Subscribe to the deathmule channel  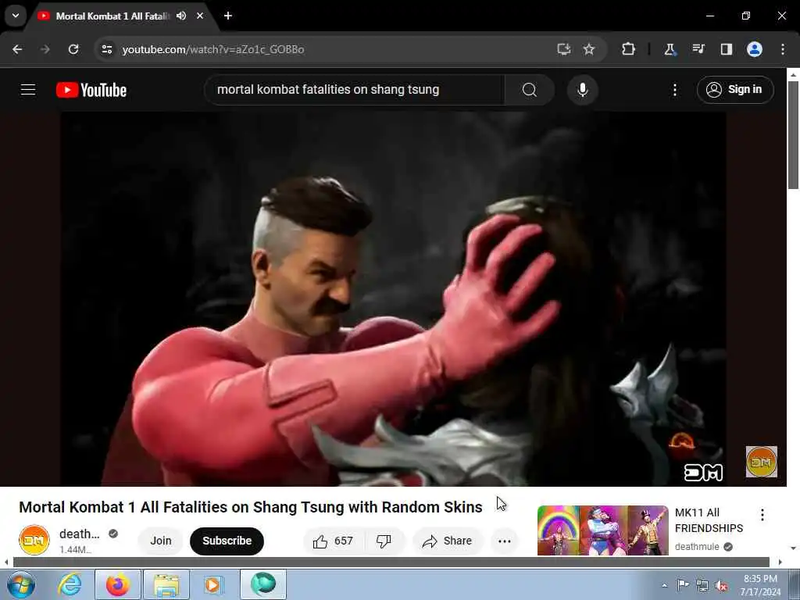pyautogui.click(x=227, y=541)
